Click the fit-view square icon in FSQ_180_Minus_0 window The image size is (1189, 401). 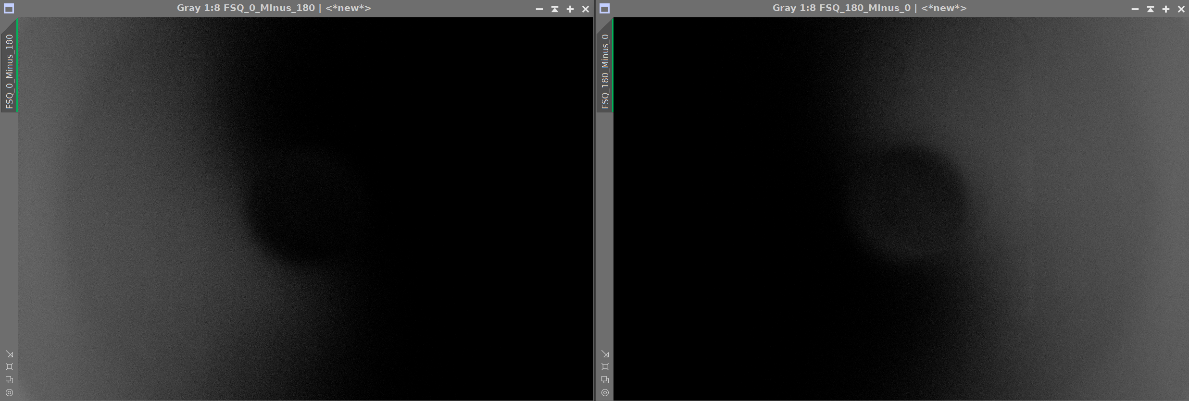pyautogui.click(x=605, y=367)
